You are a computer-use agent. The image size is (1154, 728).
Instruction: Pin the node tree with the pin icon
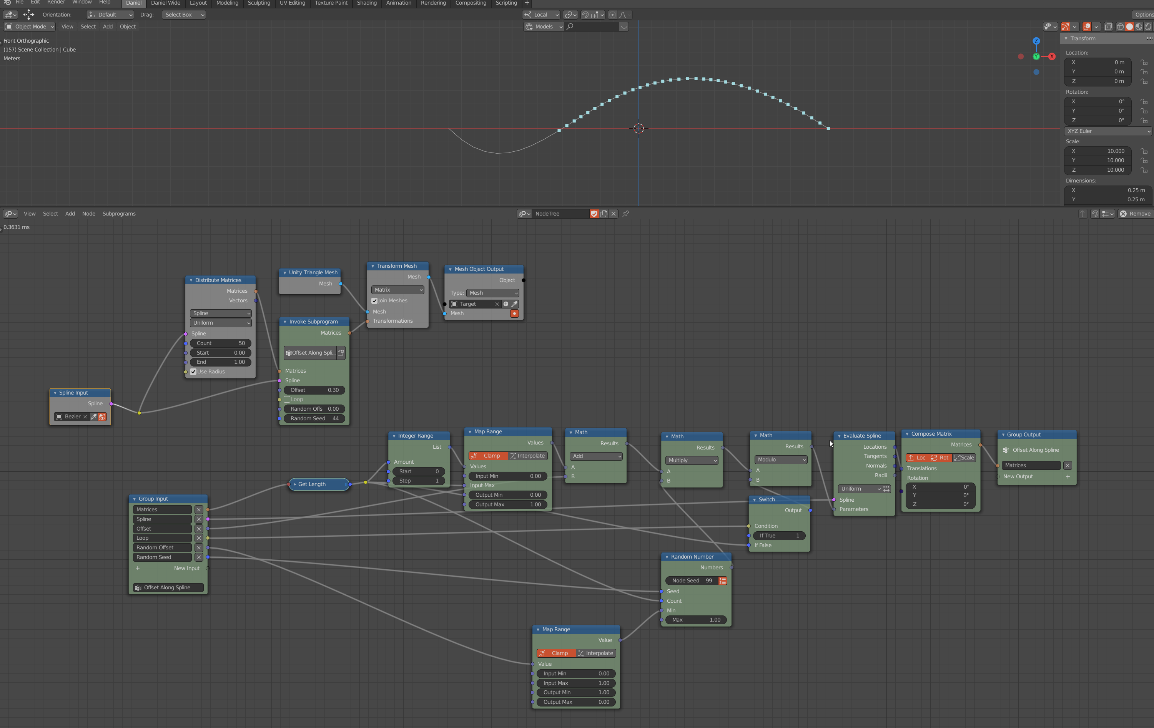[626, 214]
